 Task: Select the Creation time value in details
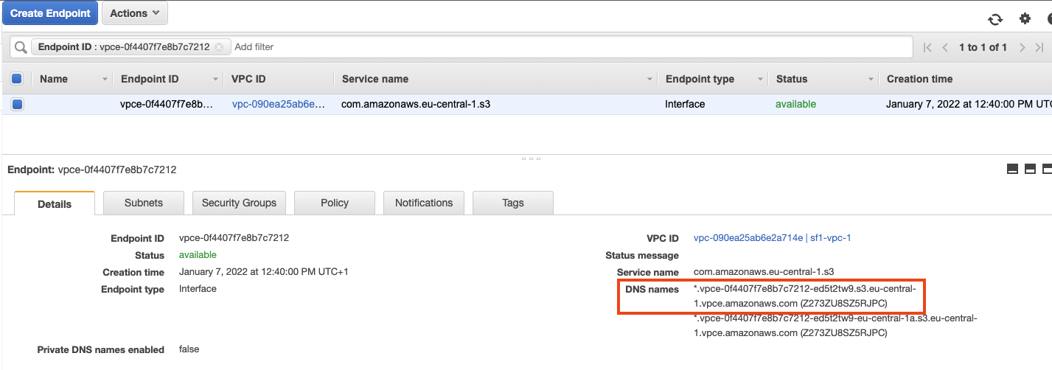pos(264,272)
